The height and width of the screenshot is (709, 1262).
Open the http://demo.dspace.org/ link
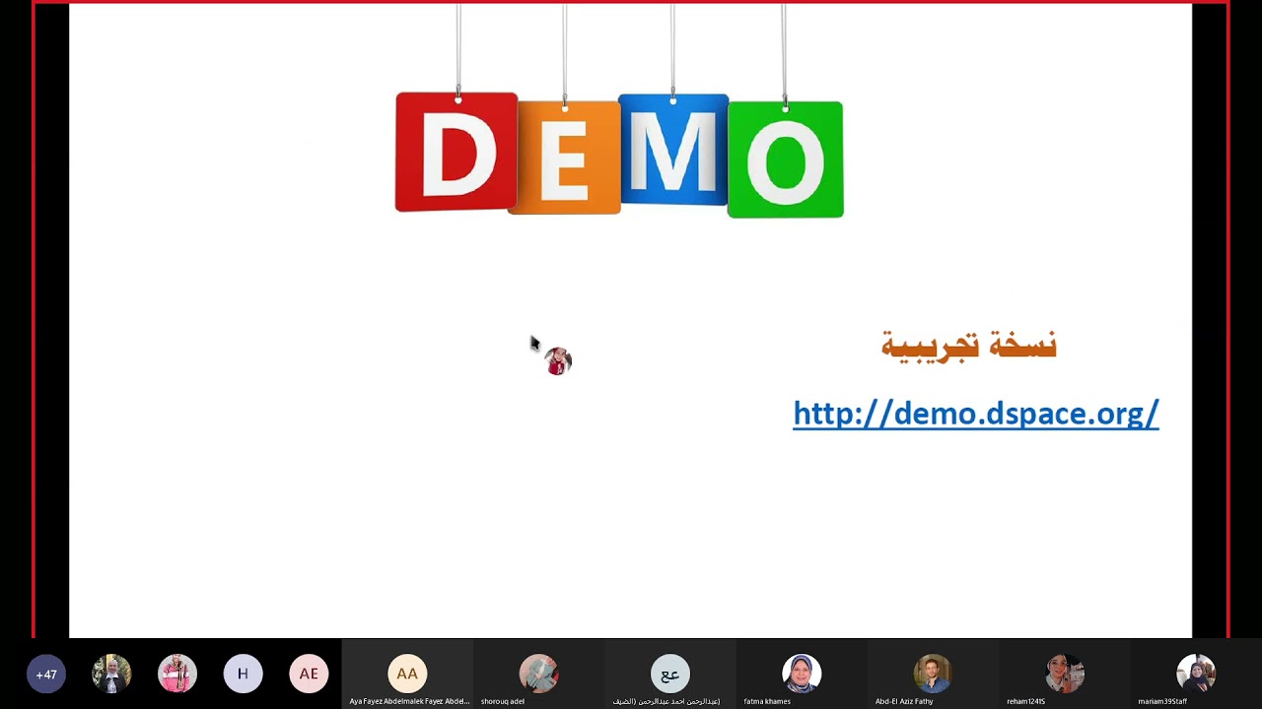(975, 414)
